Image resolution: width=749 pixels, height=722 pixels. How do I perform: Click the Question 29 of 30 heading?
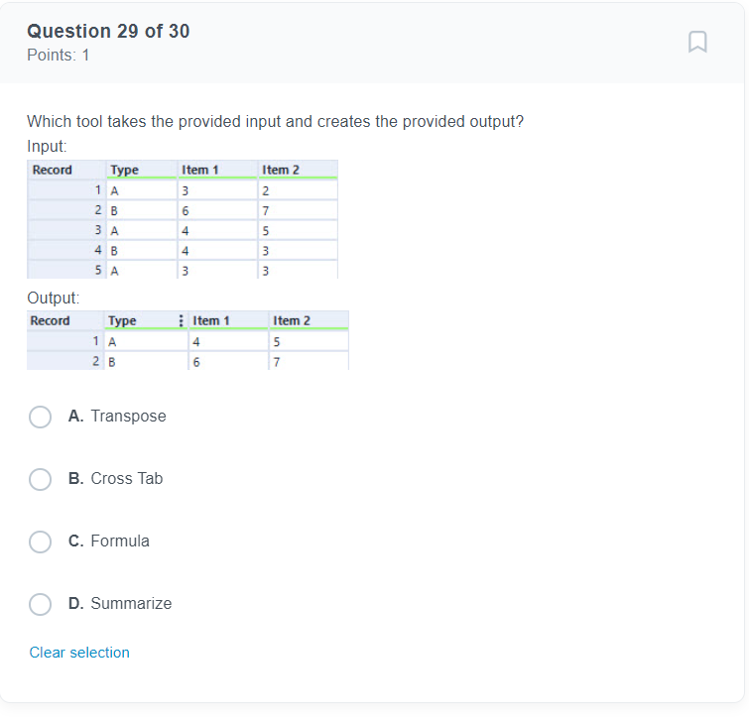click(108, 31)
